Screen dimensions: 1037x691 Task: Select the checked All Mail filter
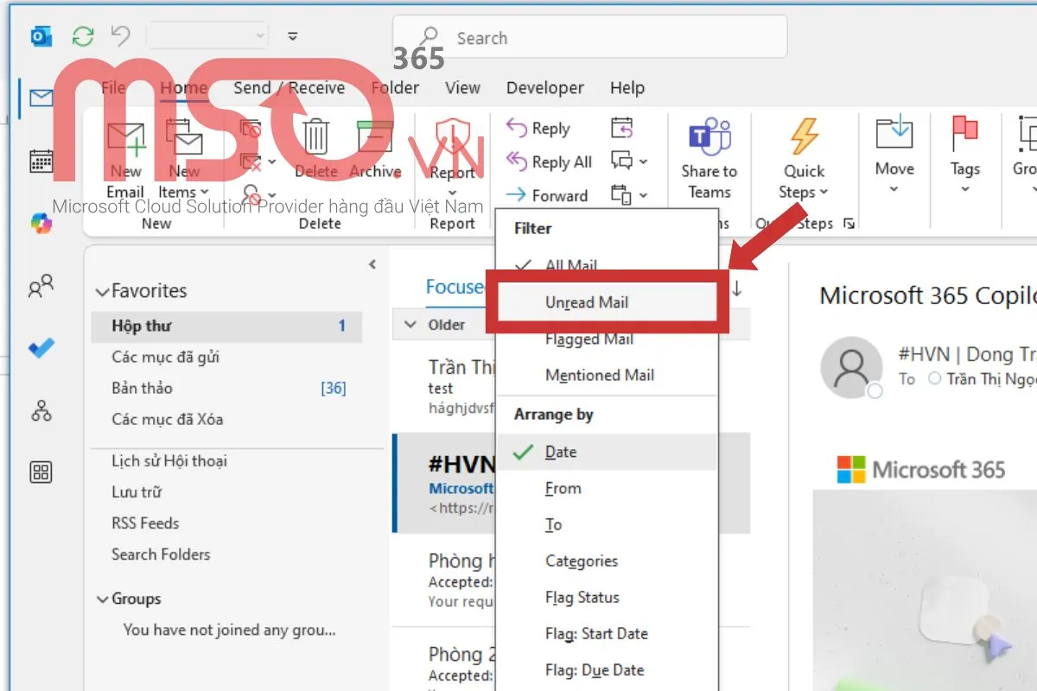(570, 265)
